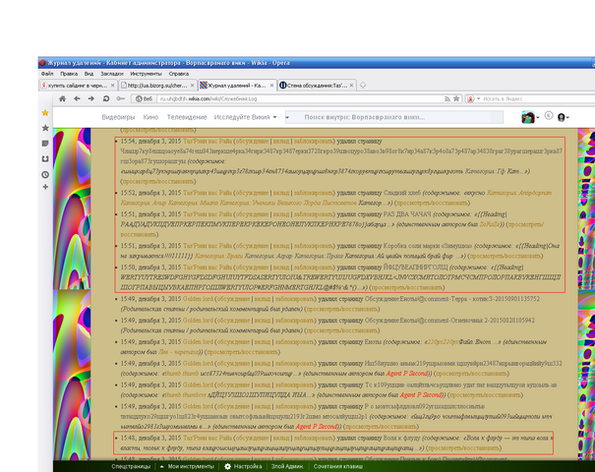
Task: Expand Мои инструменты in bottom toolbar
Action: click(x=187, y=466)
